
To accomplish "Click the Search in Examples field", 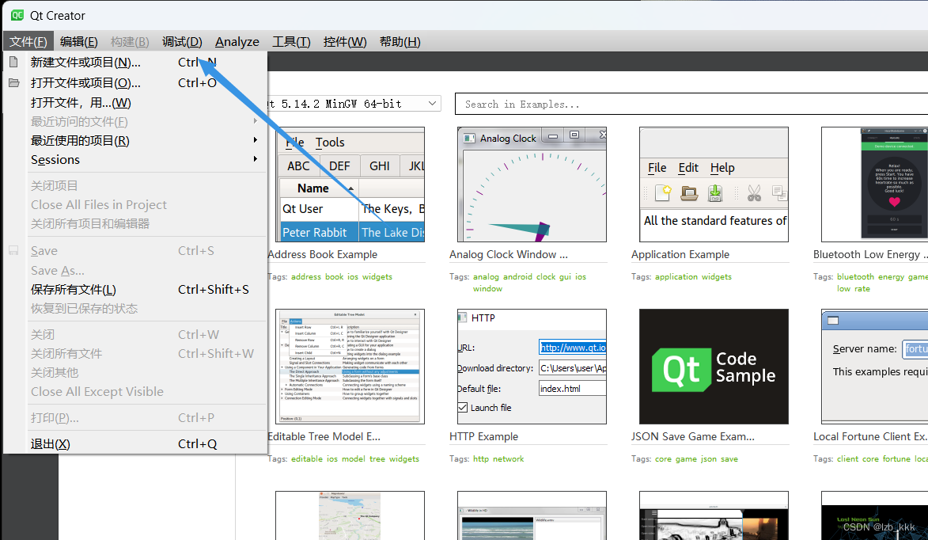I will pyautogui.click(x=691, y=104).
